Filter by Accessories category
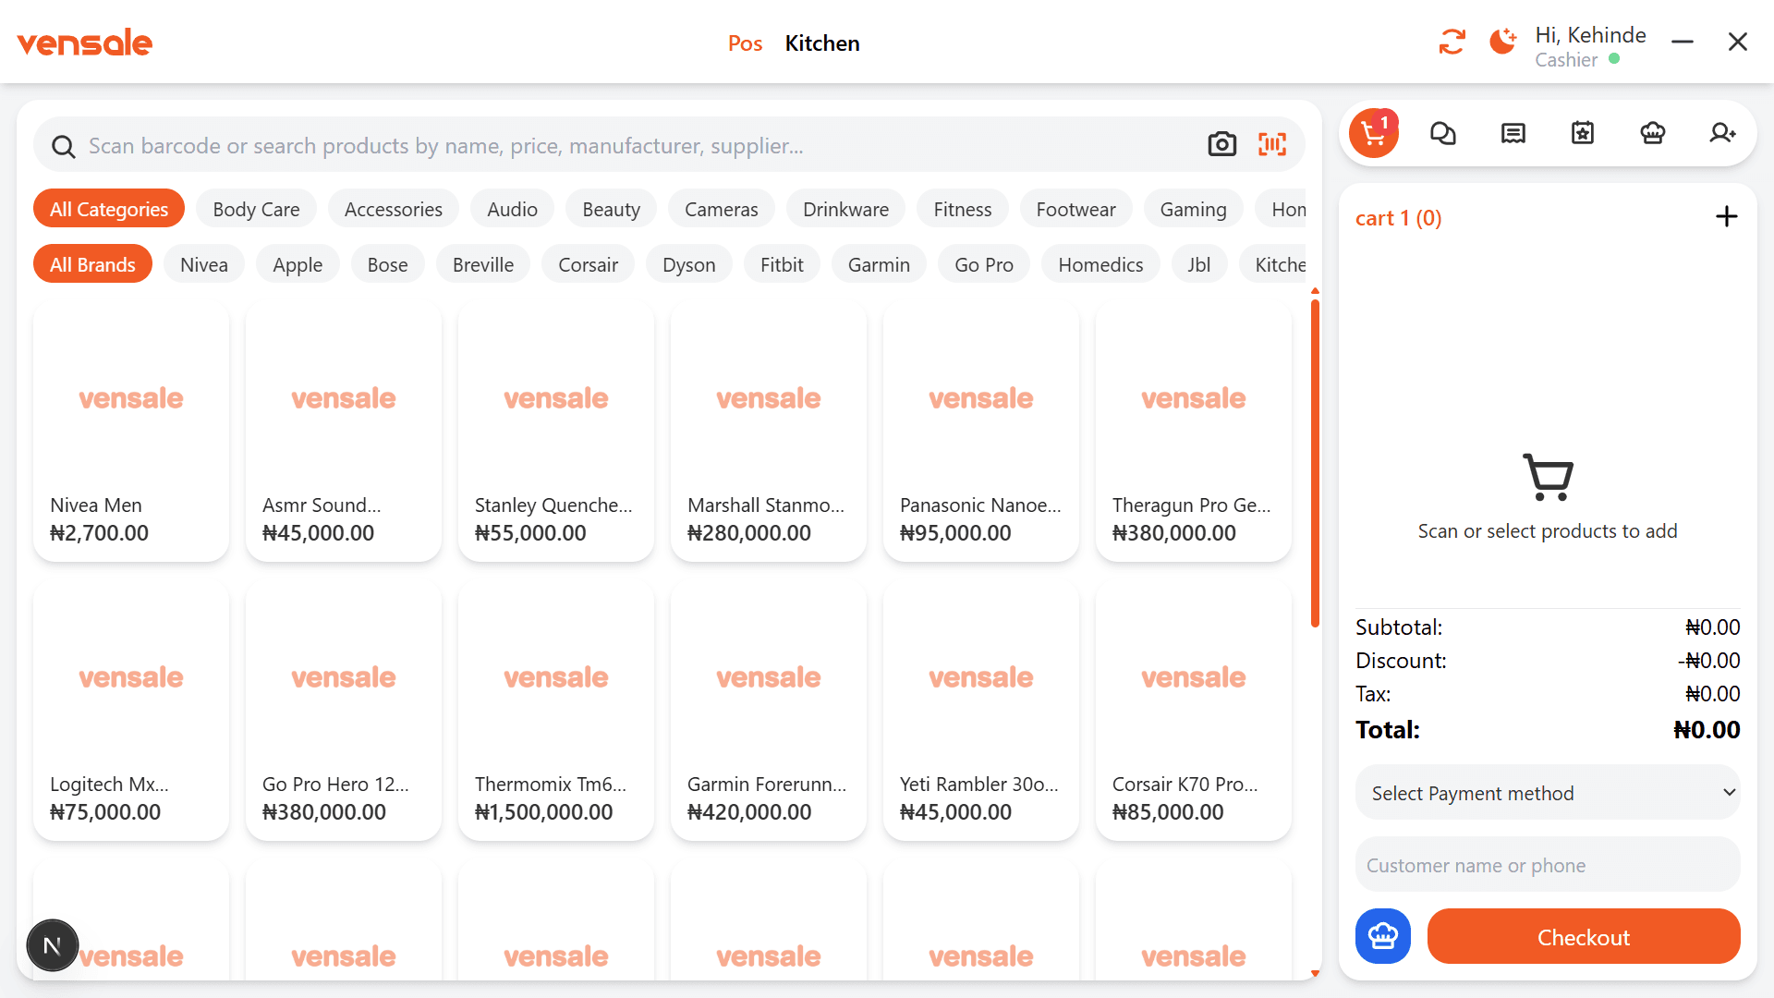 point(394,209)
